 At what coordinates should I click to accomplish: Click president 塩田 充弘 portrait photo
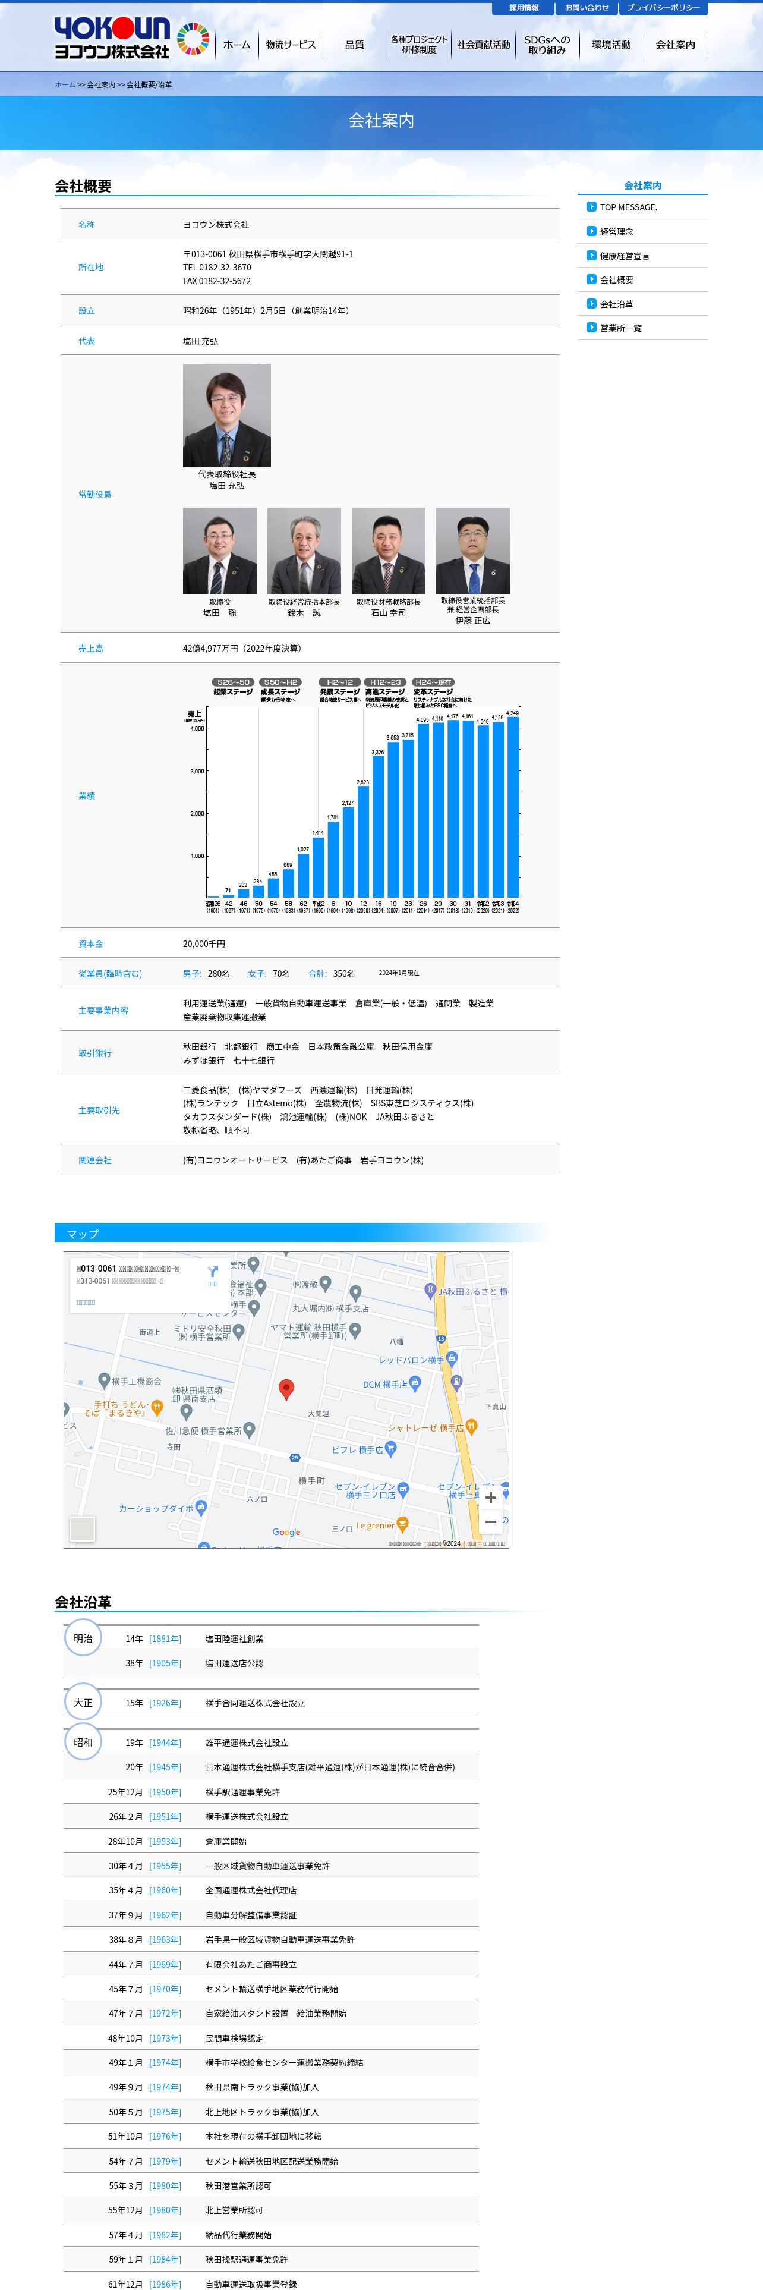226,415
